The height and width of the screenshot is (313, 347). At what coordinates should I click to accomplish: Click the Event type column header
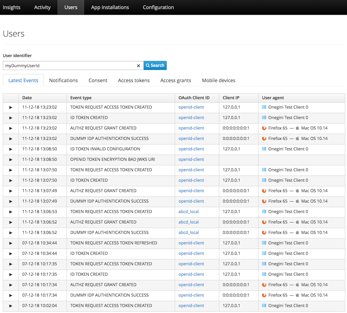coord(121,98)
